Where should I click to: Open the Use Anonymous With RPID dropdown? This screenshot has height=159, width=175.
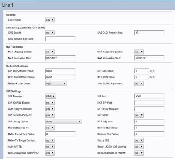coord(50,153)
